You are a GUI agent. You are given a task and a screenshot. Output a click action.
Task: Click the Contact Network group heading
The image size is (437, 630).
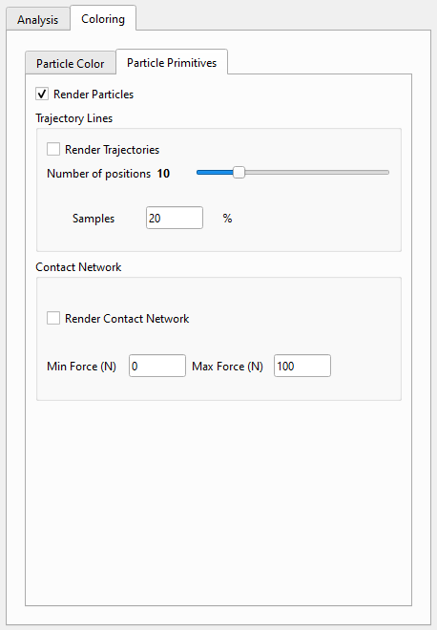coord(78,267)
